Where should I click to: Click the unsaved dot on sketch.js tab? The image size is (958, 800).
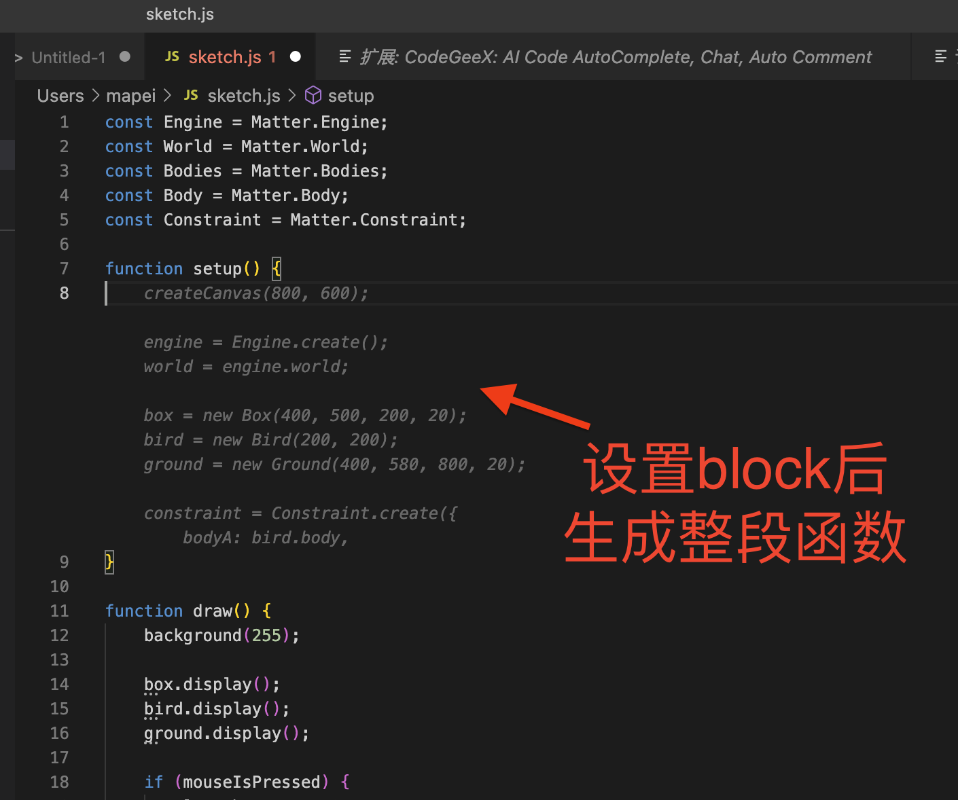(x=296, y=57)
